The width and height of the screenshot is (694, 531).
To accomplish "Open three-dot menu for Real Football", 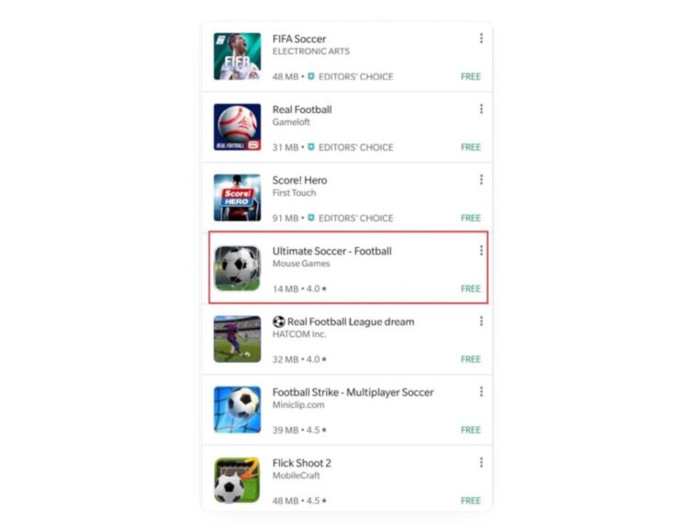I will click(x=481, y=109).
